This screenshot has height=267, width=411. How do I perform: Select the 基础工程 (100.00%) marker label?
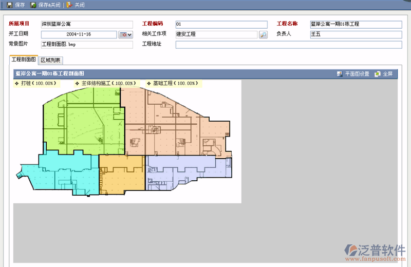click(174, 83)
